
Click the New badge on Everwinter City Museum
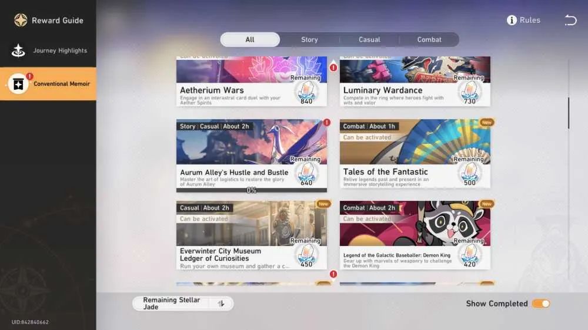(323, 204)
